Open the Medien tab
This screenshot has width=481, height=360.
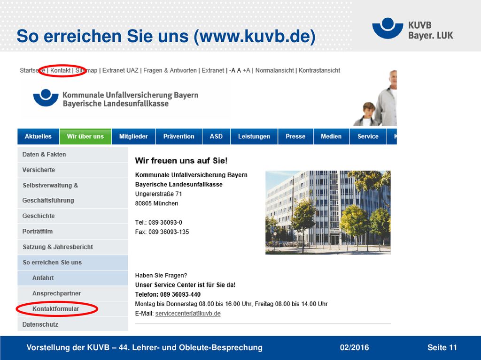tap(331, 136)
